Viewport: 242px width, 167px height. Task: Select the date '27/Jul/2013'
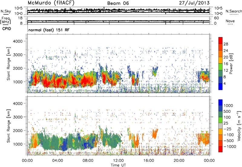pos(194,3)
